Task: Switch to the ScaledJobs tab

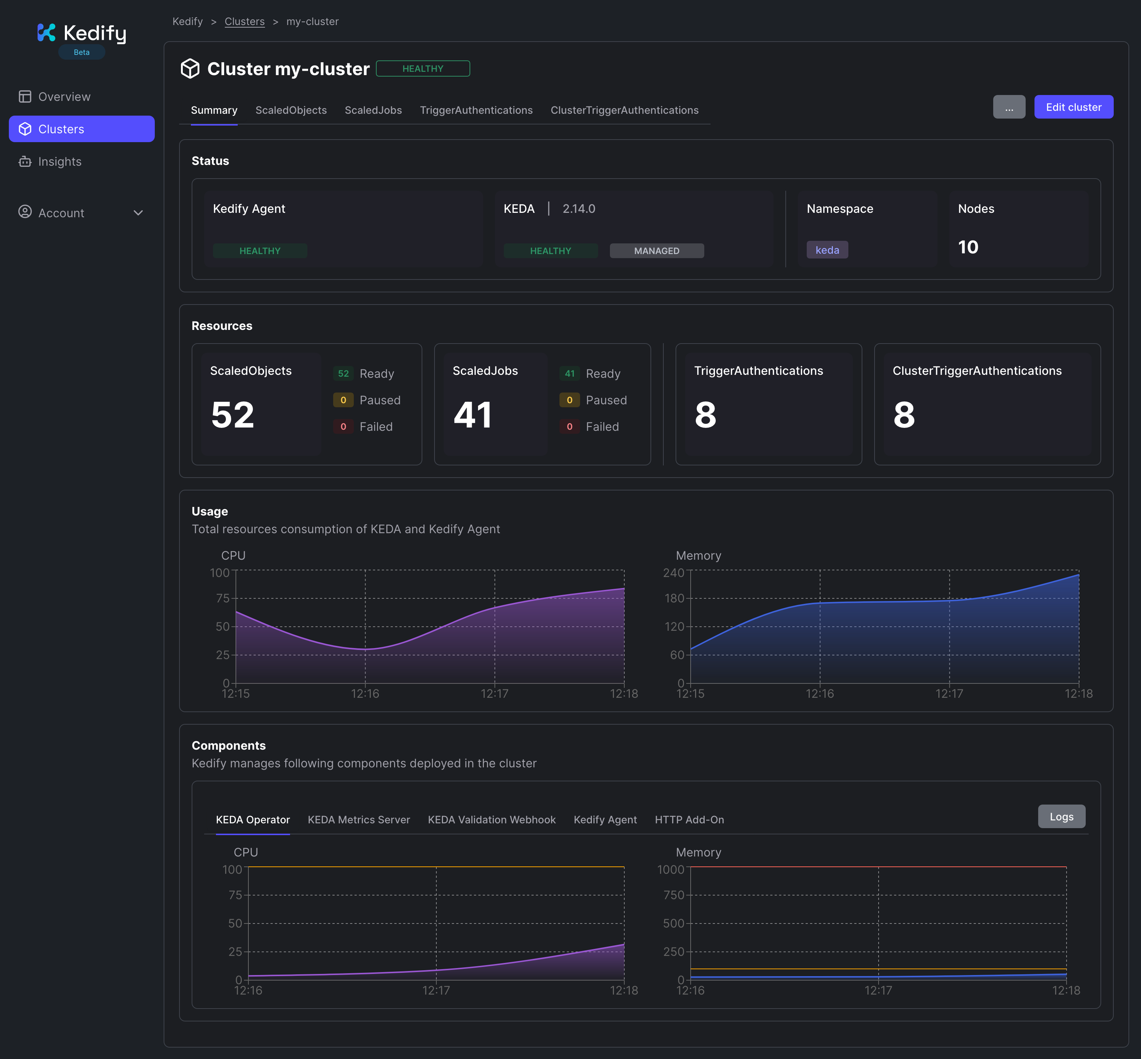Action: (373, 110)
